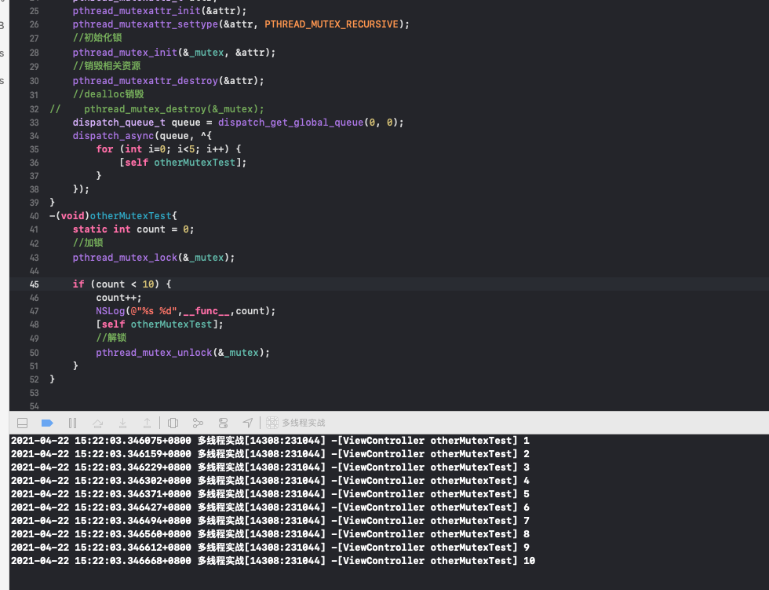The width and height of the screenshot is (769, 590).
Task: Click console log timestamp 15:22:03.346494
Action: (133, 521)
